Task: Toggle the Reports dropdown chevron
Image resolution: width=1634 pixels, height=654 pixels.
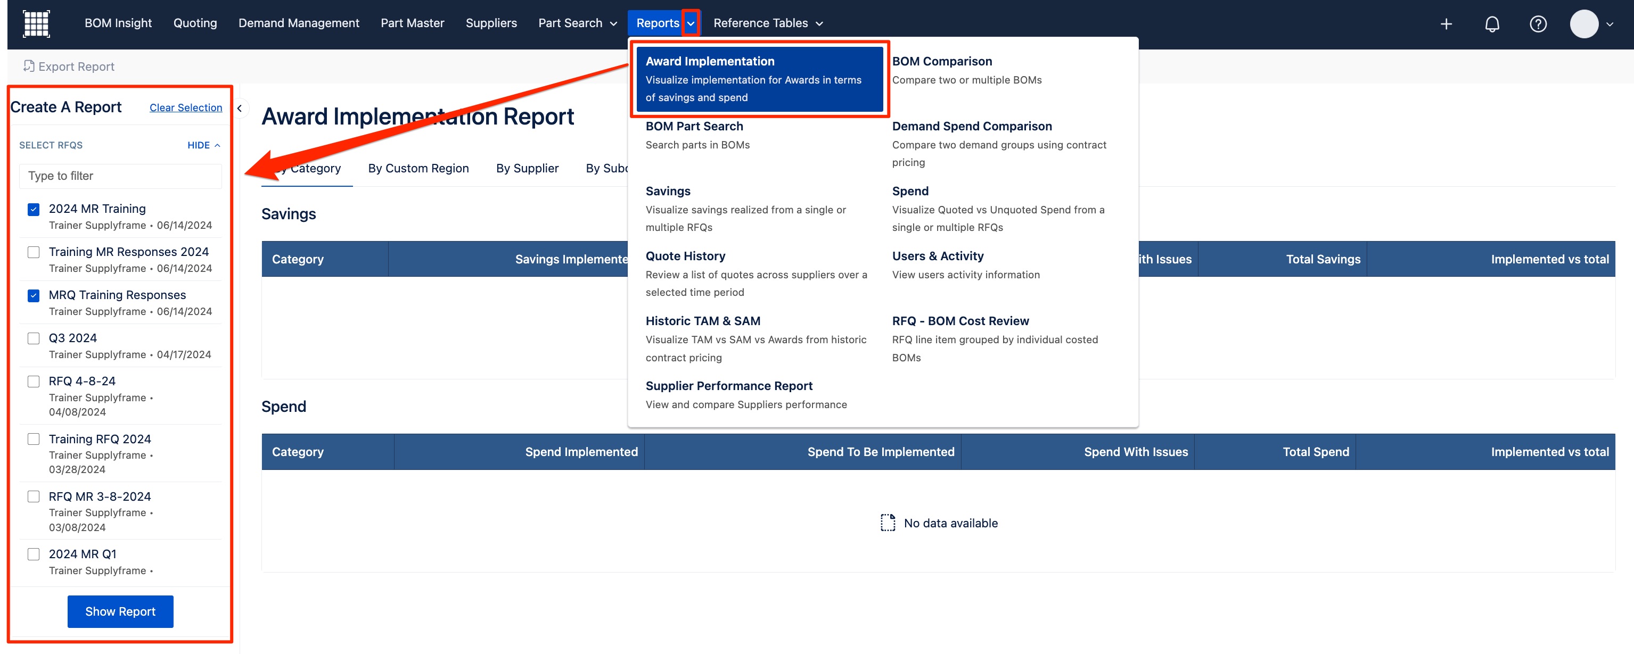Action: pos(691,23)
